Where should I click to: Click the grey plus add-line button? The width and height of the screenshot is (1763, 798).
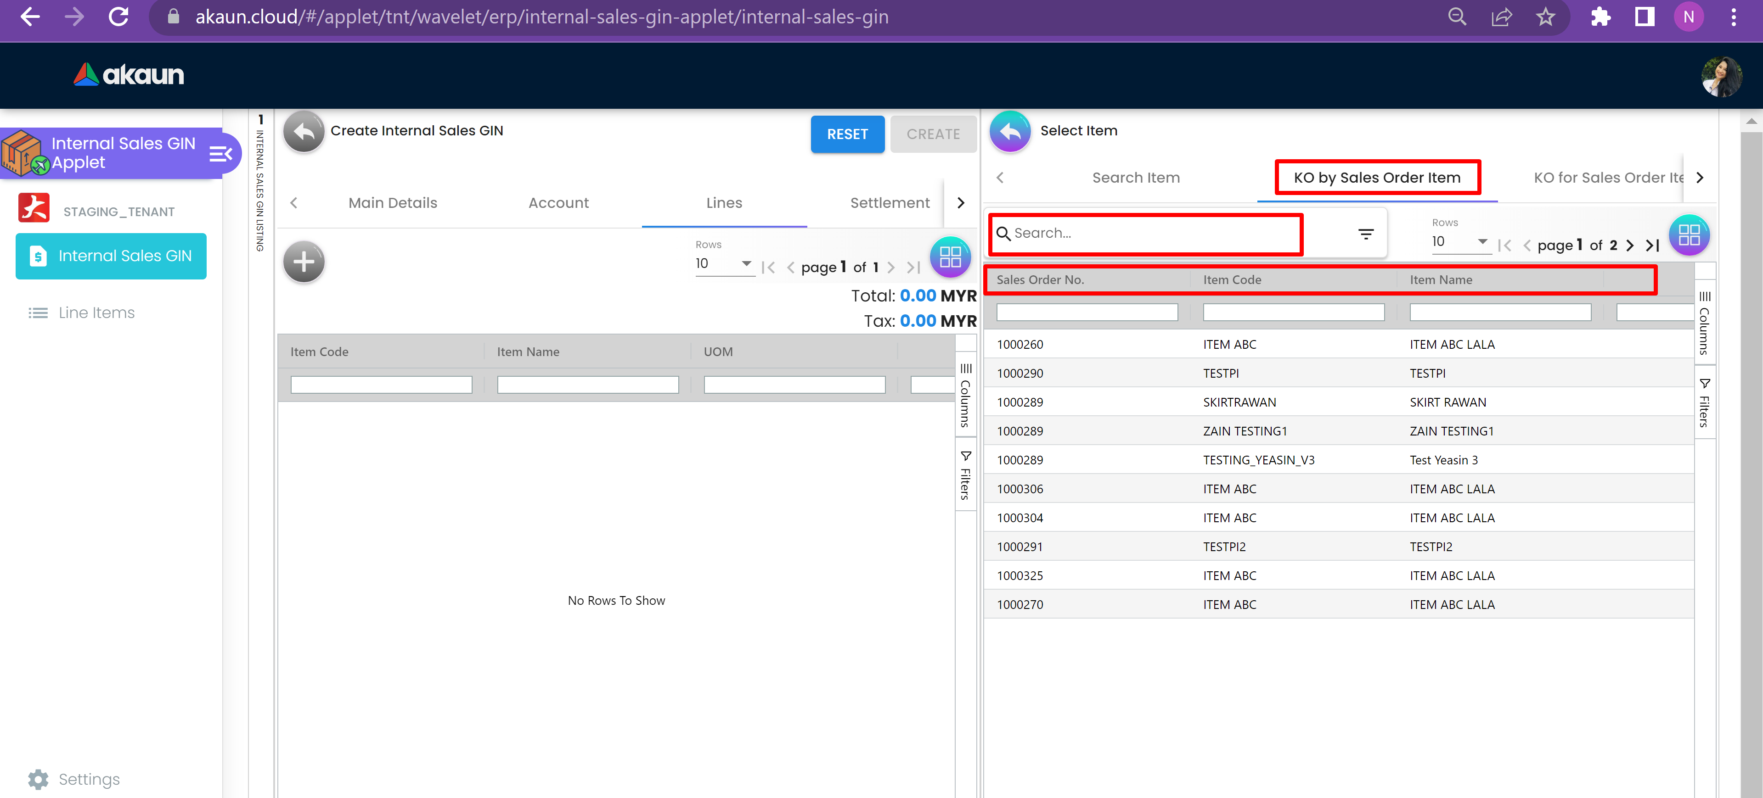coord(303,262)
